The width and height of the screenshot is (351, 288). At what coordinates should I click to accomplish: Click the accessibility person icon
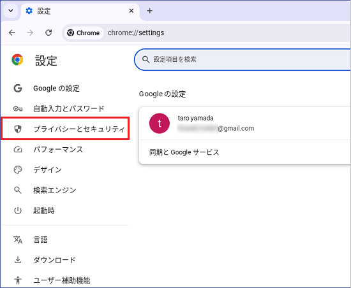pos(18,280)
